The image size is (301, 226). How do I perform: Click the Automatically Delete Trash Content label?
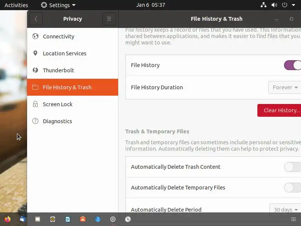(175, 167)
